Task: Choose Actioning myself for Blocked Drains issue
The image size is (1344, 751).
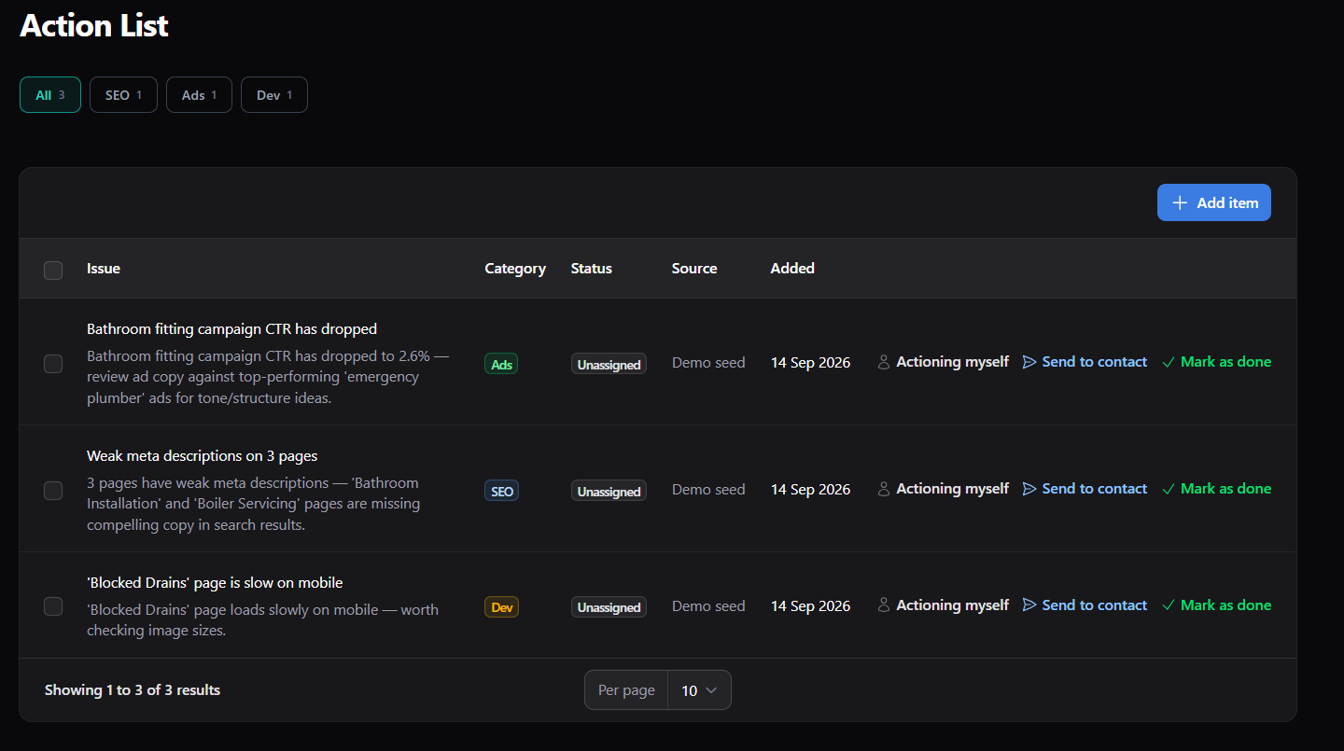Action: [944, 605]
